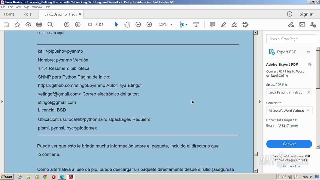Image resolution: width=320 pixels, height=180 pixels.
Task: Click Start Free Trial link
Action: point(291,166)
